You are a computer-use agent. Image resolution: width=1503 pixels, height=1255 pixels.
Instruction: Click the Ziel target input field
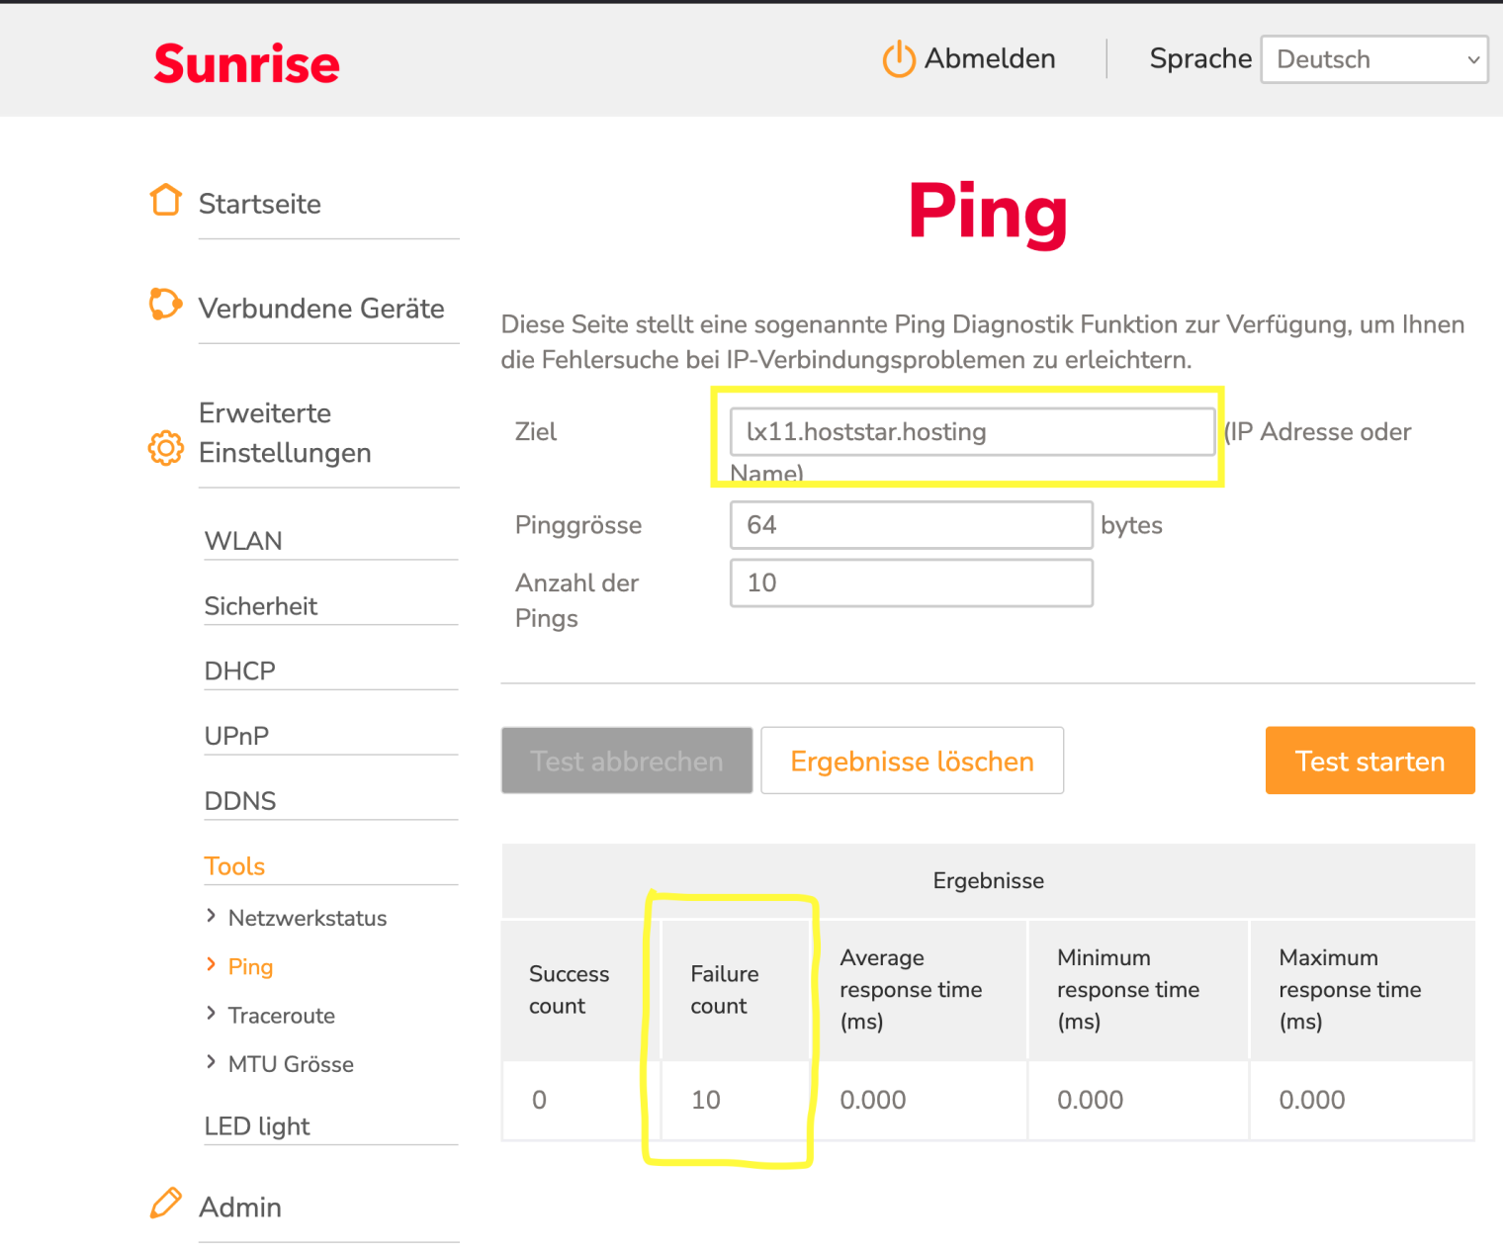[971, 432]
